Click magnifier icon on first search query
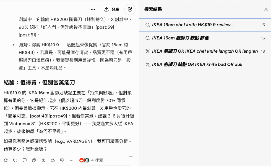The width and height of the screenshot is (271, 166). 147,25
